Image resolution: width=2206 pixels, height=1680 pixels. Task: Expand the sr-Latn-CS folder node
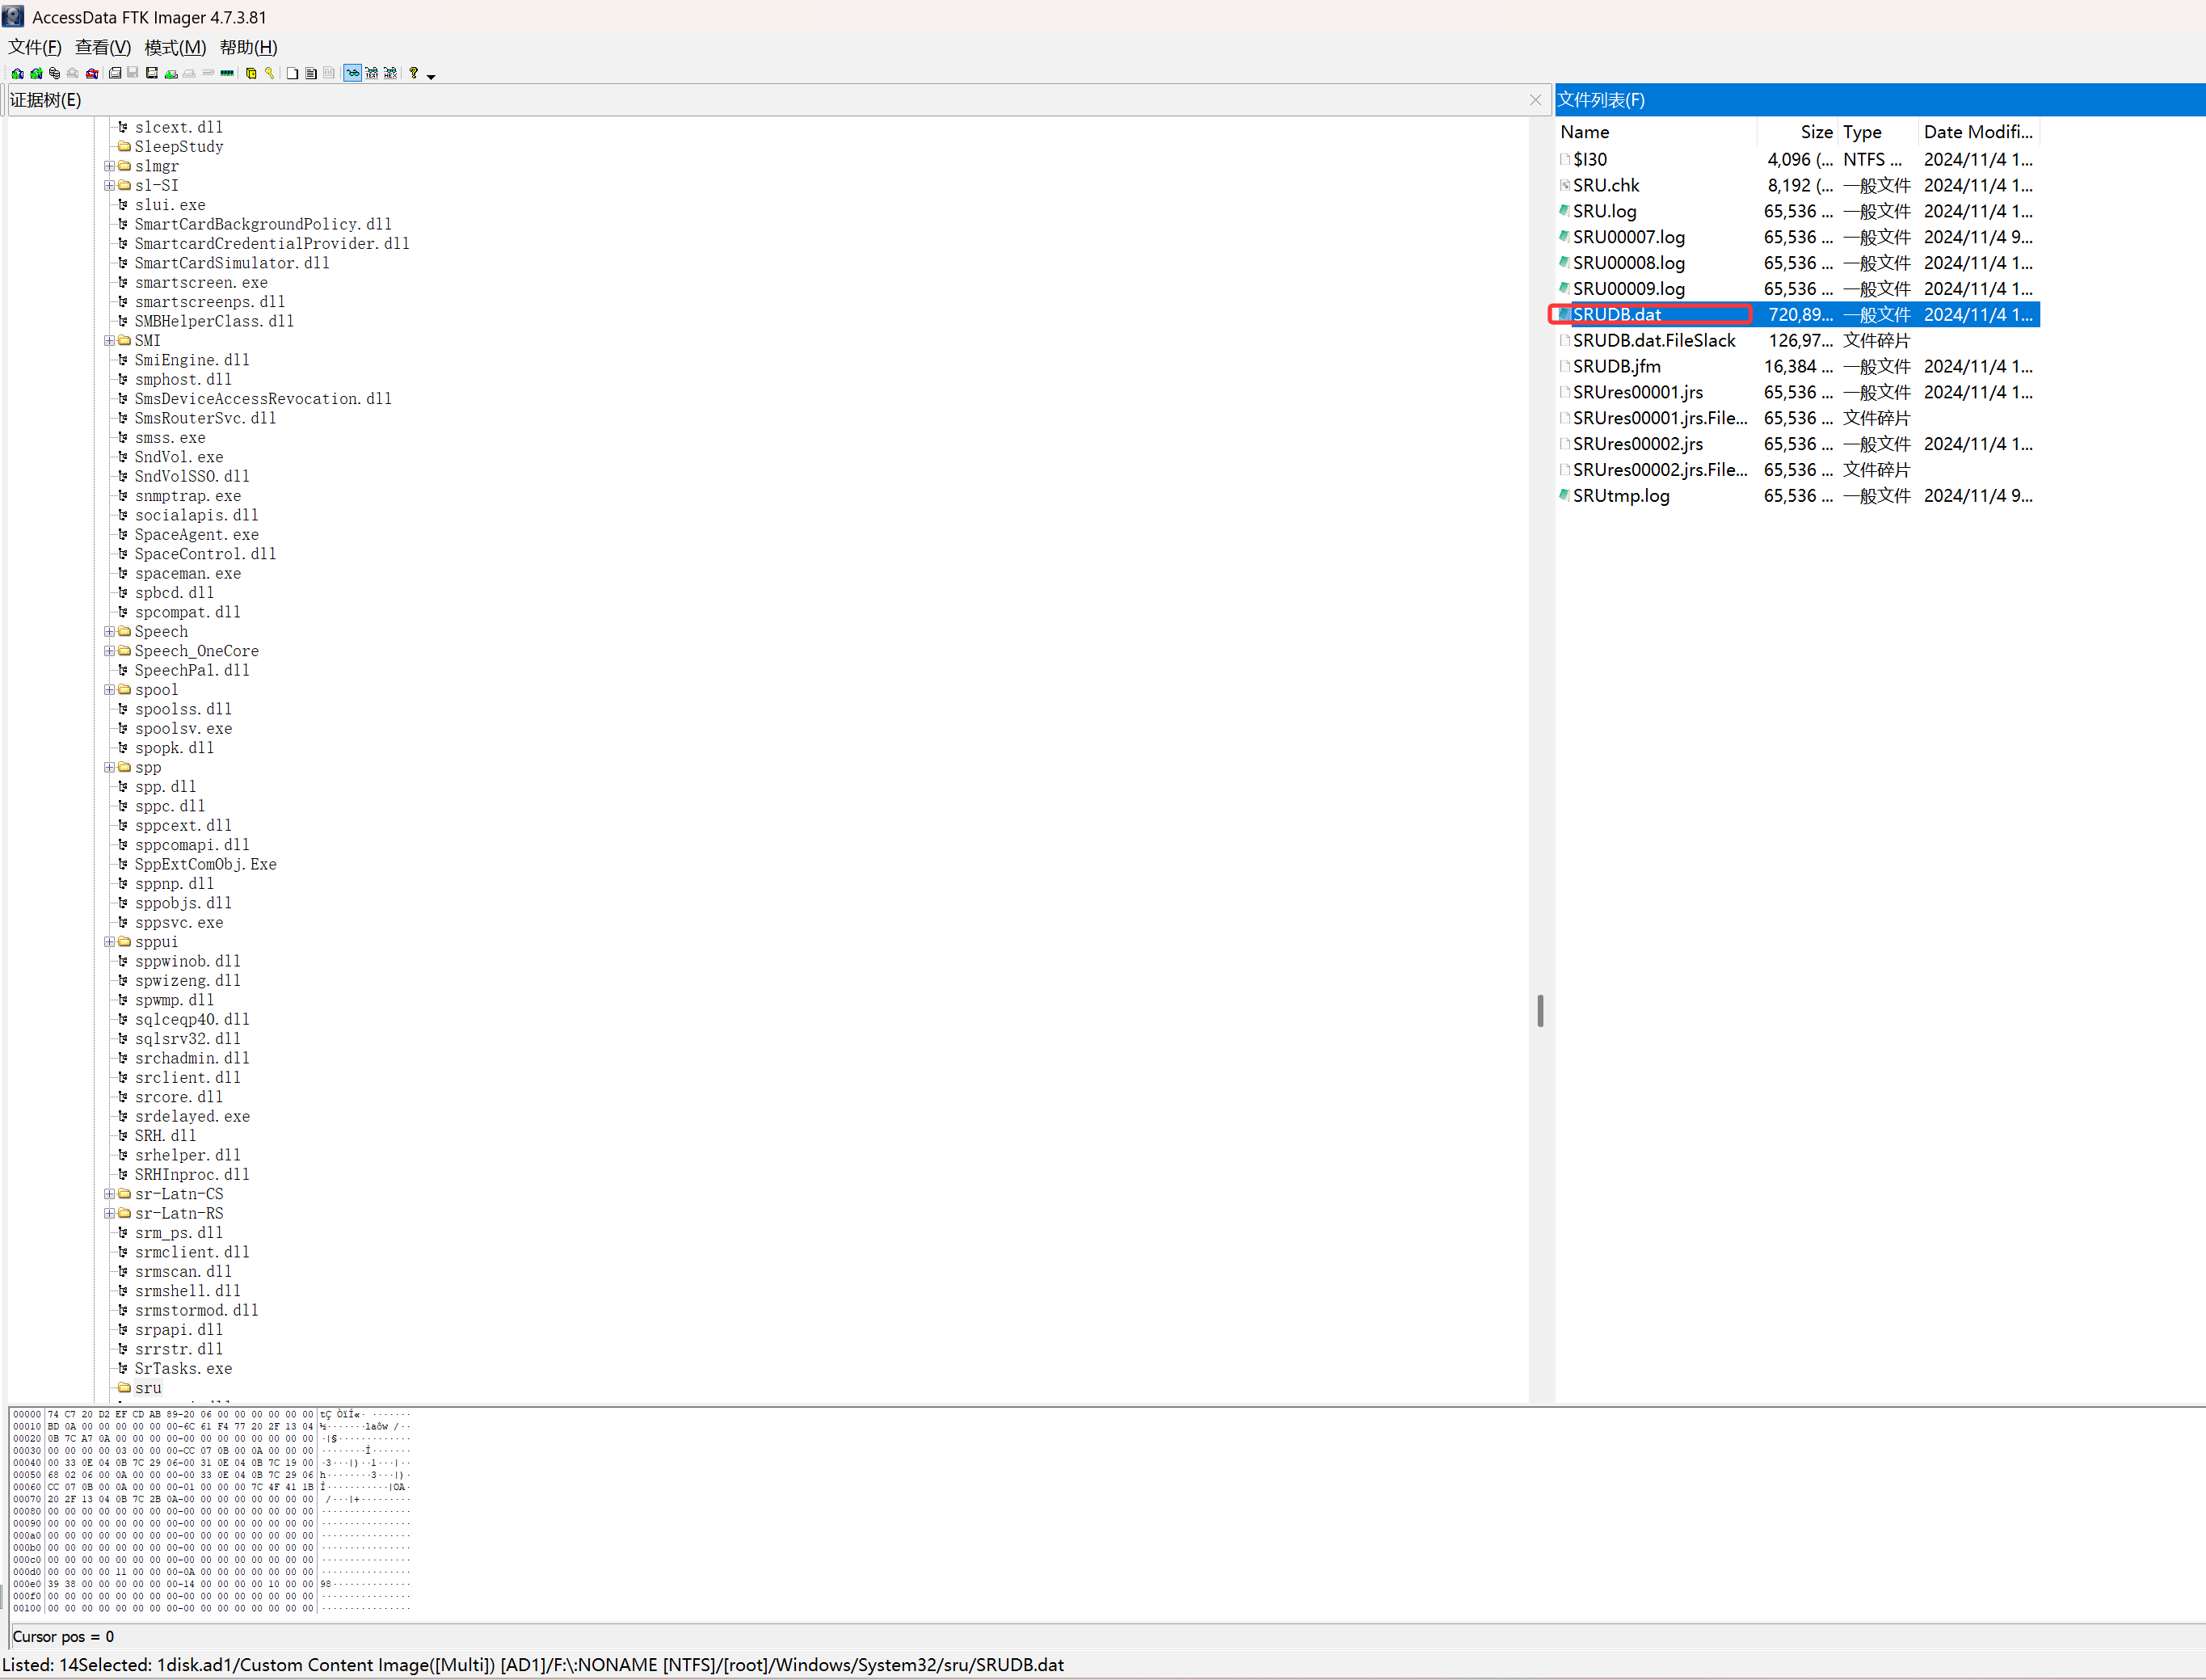tap(109, 1194)
